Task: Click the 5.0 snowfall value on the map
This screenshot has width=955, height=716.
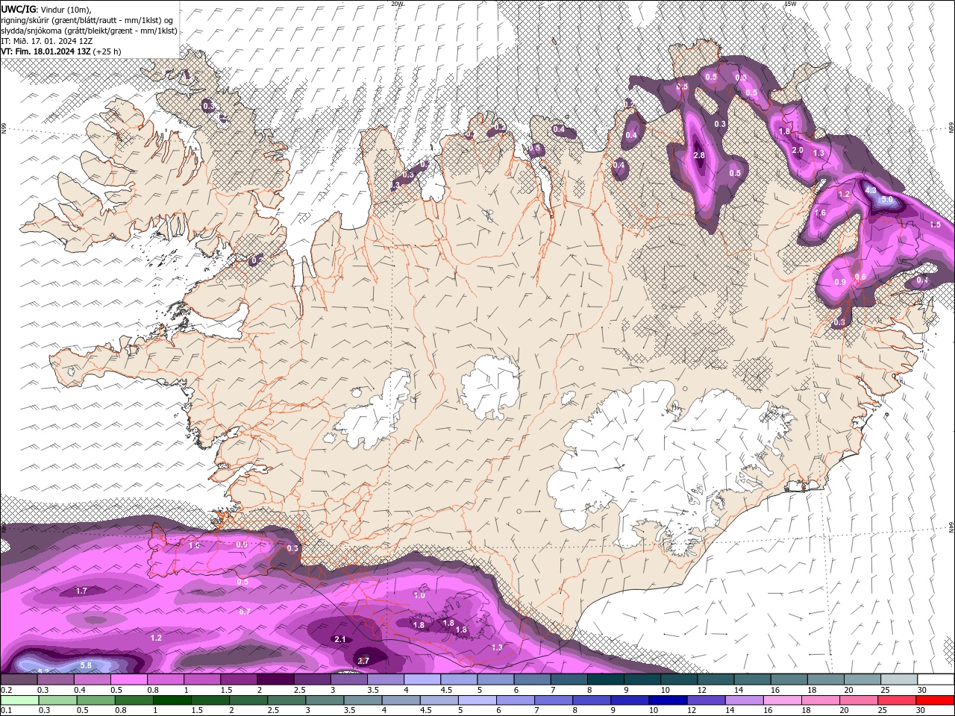Action: point(887,200)
